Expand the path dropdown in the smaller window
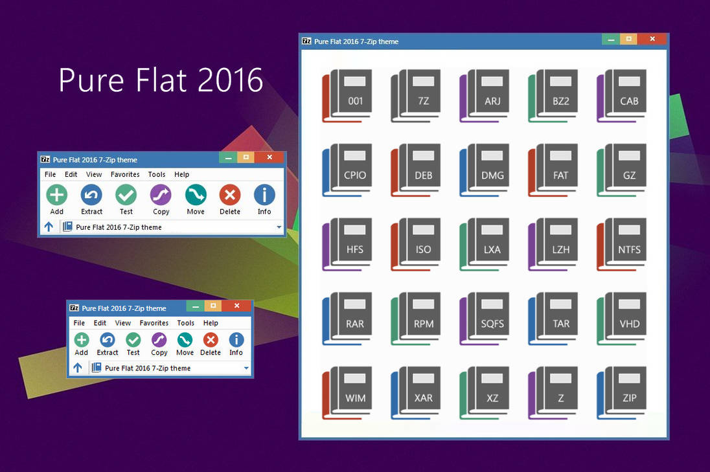 246,368
